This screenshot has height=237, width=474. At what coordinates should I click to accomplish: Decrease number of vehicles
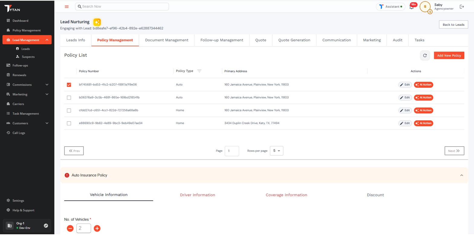tap(70, 229)
